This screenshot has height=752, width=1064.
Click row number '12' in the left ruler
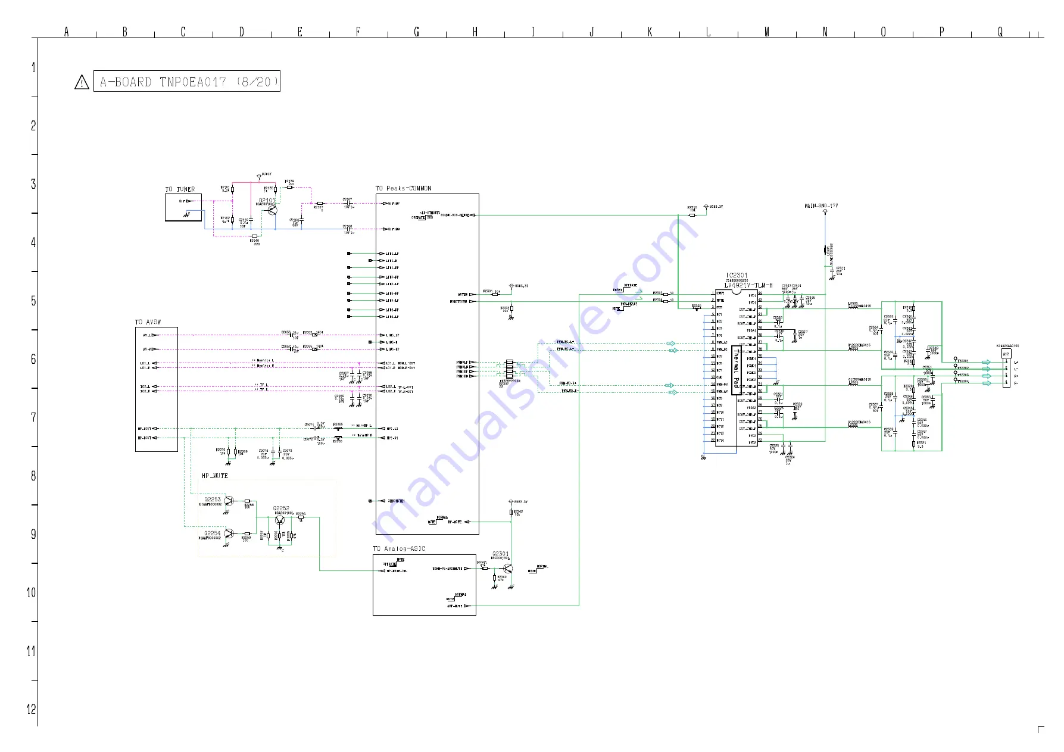point(31,709)
